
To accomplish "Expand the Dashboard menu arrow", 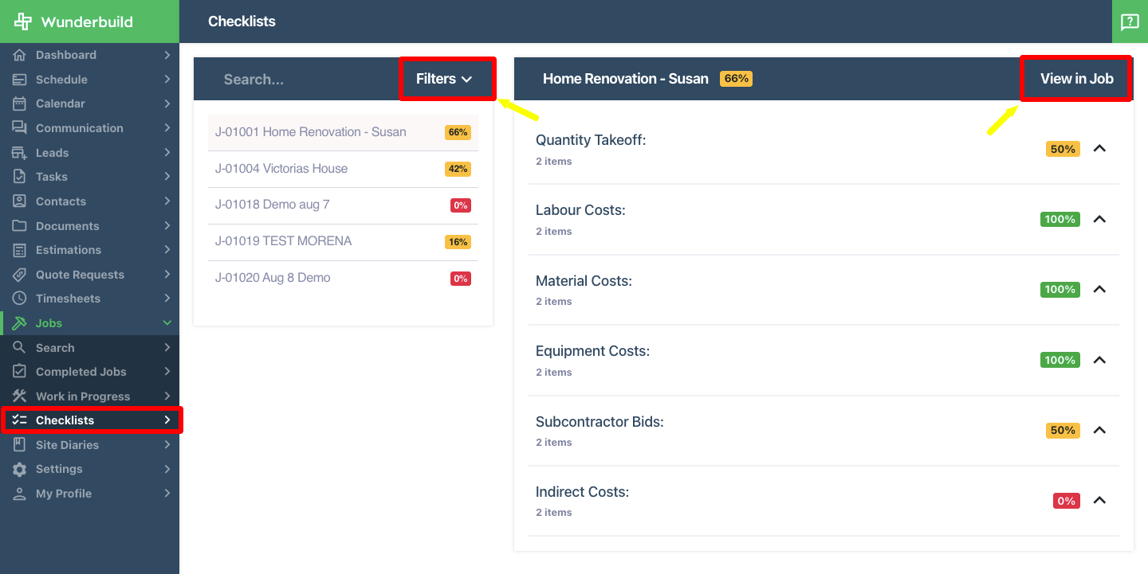I will pyautogui.click(x=167, y=55).
